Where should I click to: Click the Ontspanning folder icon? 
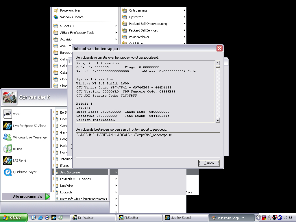pyautogui.click(x=124, y=10)
